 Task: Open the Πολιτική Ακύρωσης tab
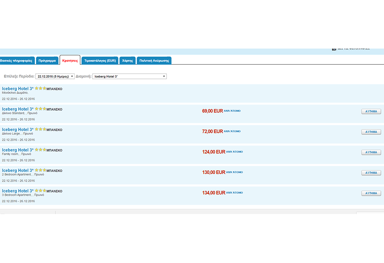(154, 61)
